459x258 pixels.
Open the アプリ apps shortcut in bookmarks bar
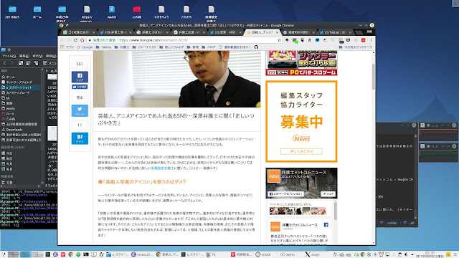[x=67, y=47]
